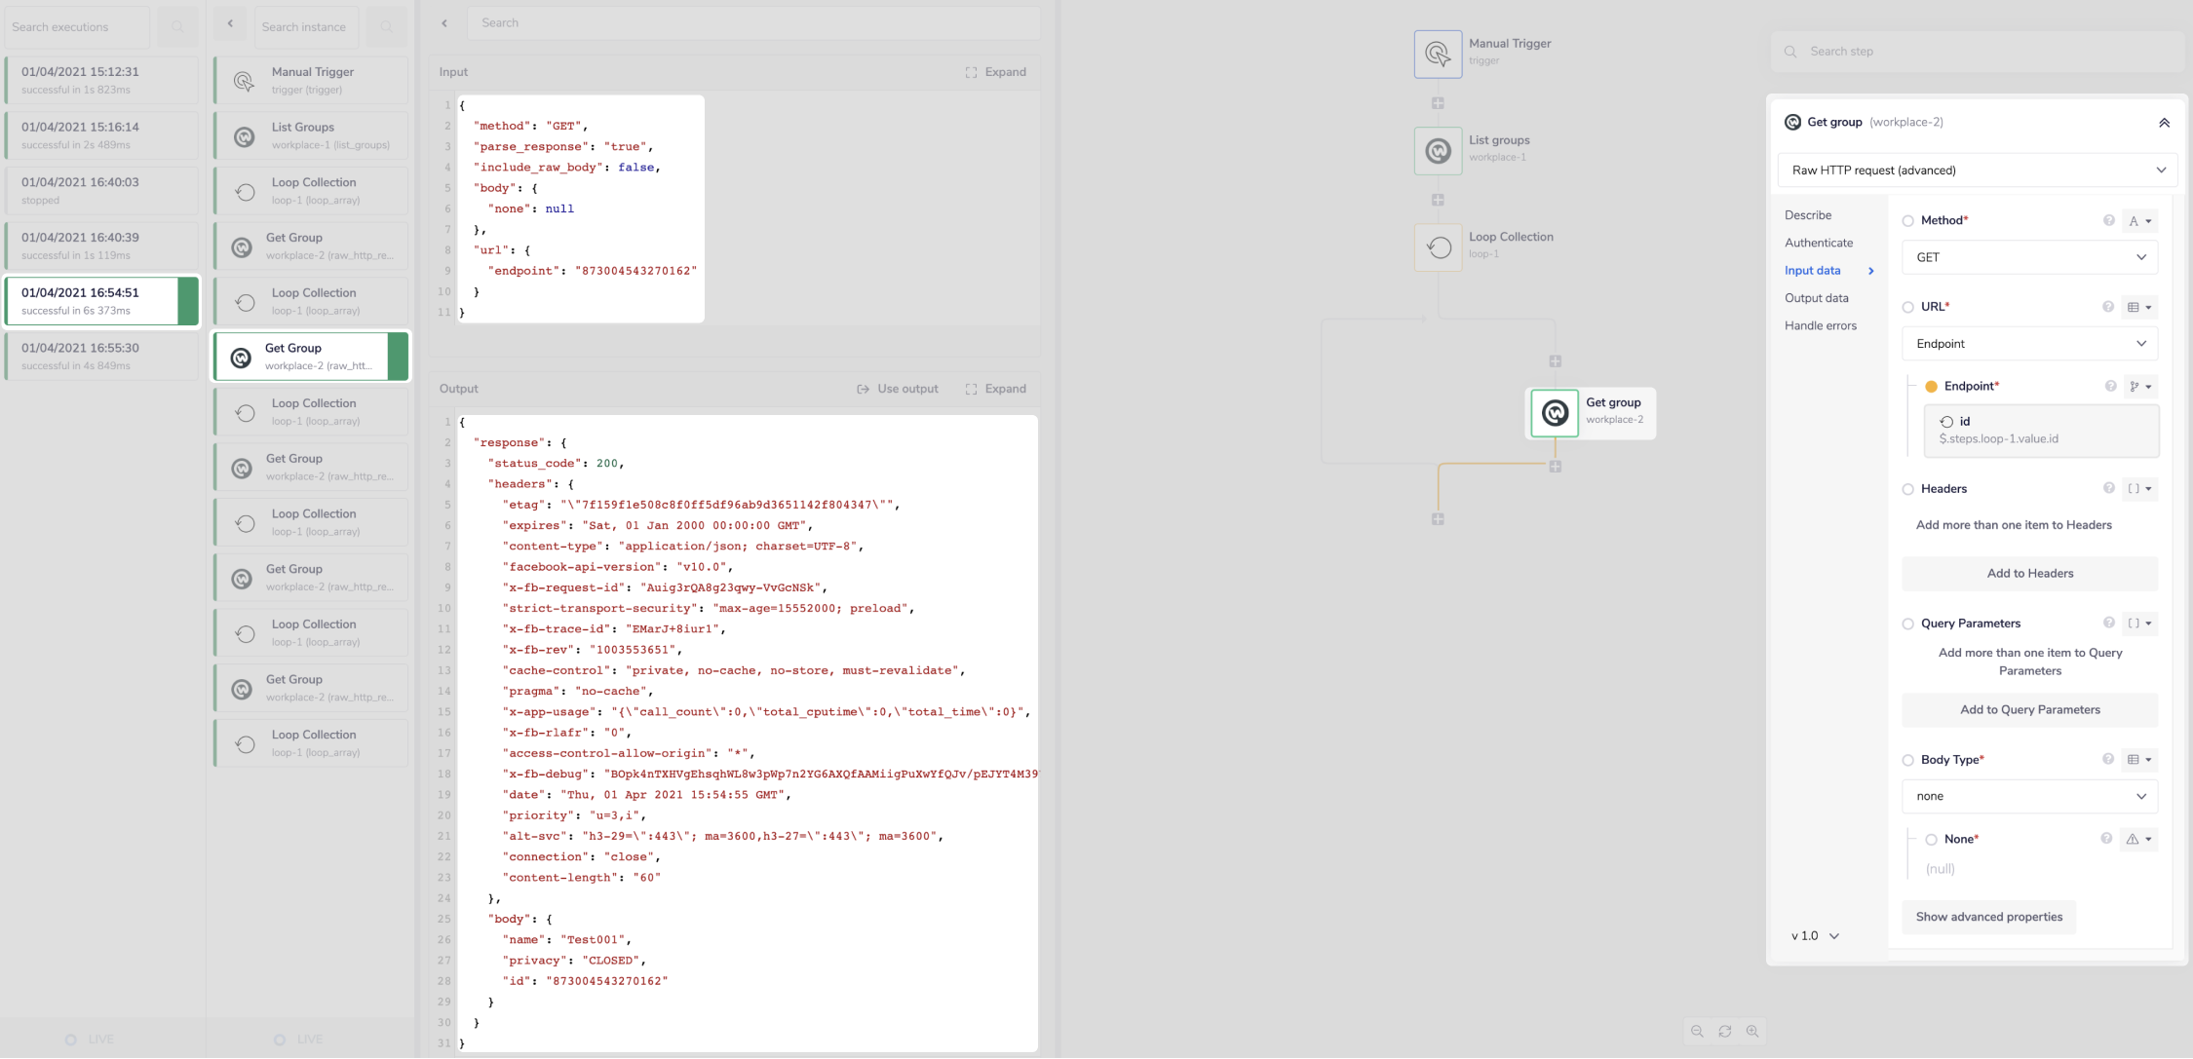Reset the workflow canvas view

point(1725,1031)
